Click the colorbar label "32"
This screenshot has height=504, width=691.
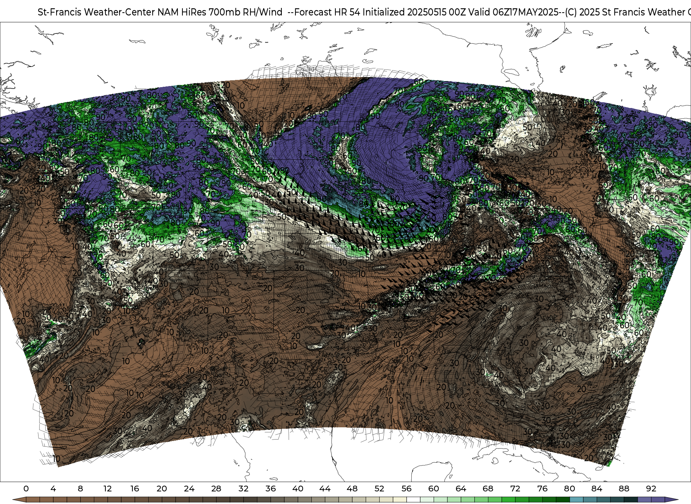pyautogui.click(x=243, y=489)
